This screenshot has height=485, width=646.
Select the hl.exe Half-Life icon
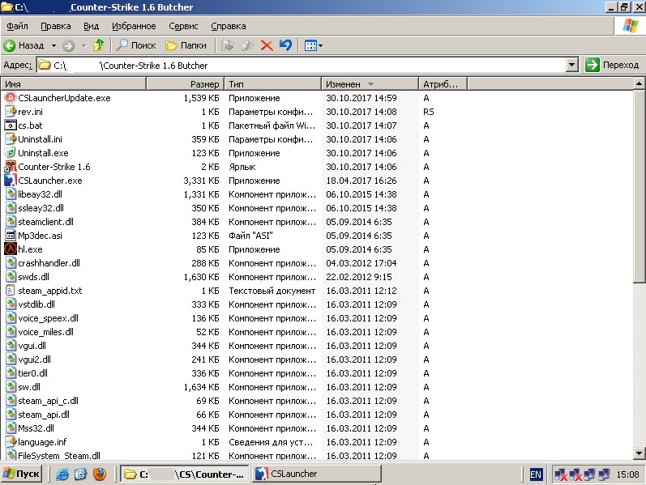(11, 249)
